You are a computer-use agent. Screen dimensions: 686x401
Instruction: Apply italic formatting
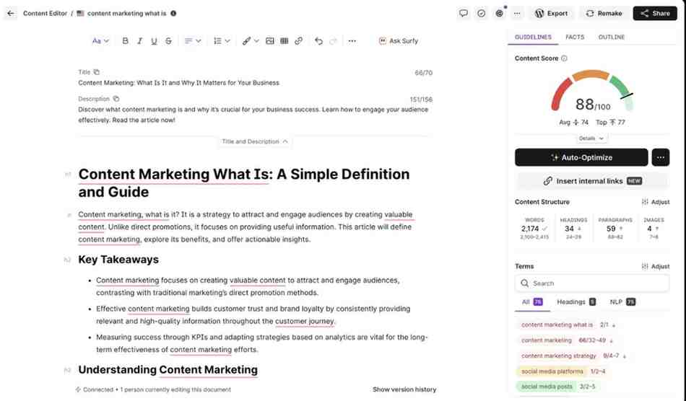(x=139, y=40)
